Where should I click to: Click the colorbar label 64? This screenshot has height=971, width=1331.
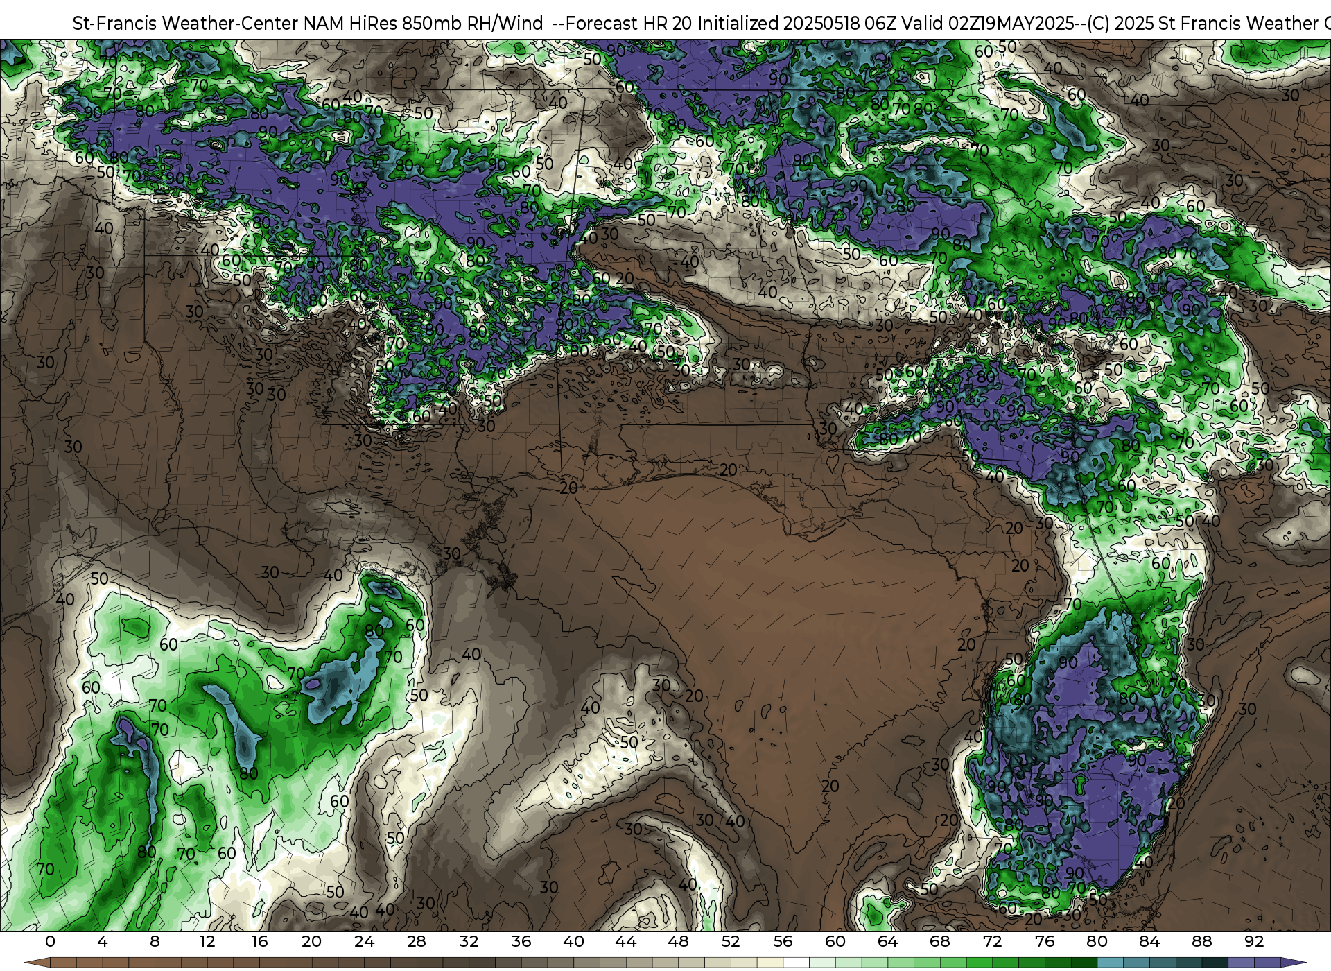pyautogui.click(x=887, y=942)
